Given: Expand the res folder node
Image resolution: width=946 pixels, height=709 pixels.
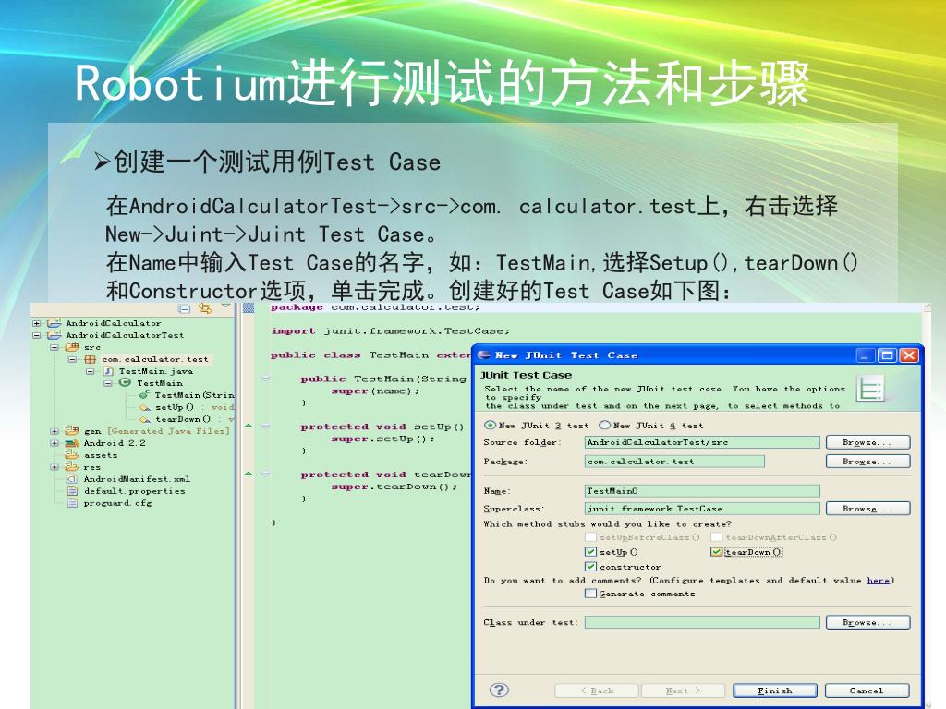Looking at the screenshot, I should click(x=55, y=467).
